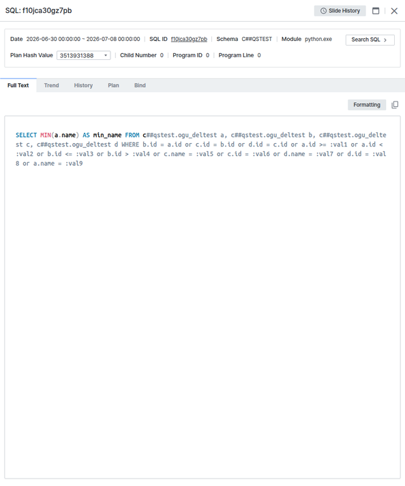Click the FROM keyword in SQL text

(132, 135)
